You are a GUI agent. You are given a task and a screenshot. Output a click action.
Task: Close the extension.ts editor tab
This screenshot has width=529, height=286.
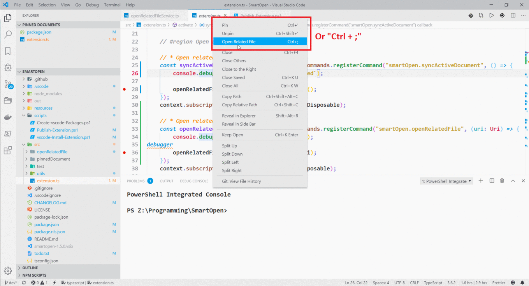pyautogui.click(x=225, y=16)
